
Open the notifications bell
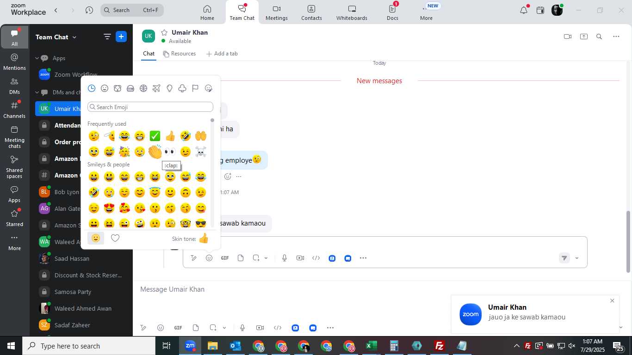click(x=524, y=10)
